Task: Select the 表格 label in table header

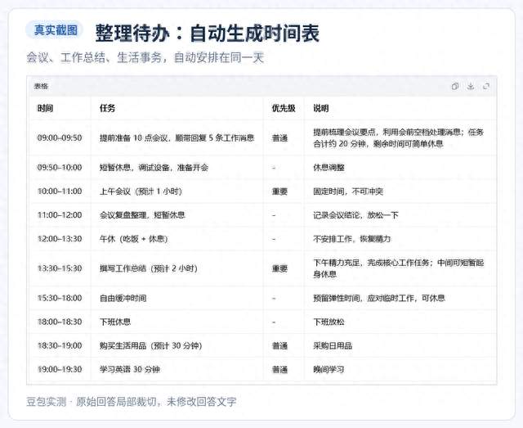Action: point(41,86)
